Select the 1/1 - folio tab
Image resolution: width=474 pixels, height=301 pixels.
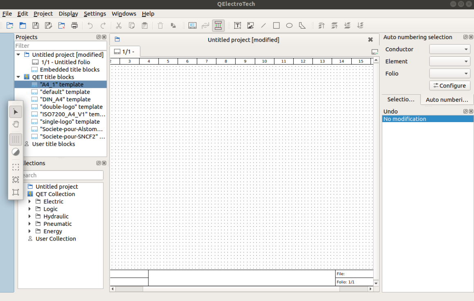coord(125,51)
